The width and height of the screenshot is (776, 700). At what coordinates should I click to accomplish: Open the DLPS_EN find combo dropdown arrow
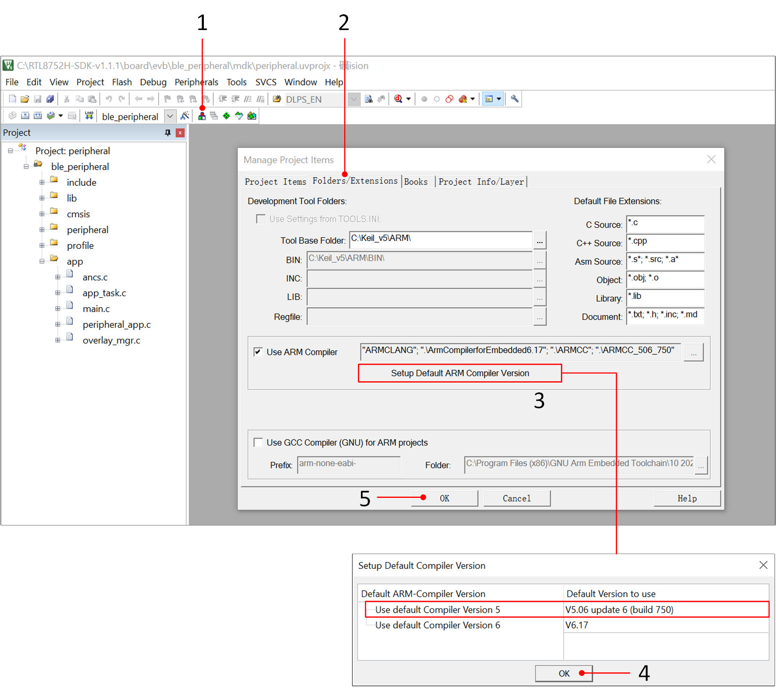pyautogui.click(x=354, y=99)
